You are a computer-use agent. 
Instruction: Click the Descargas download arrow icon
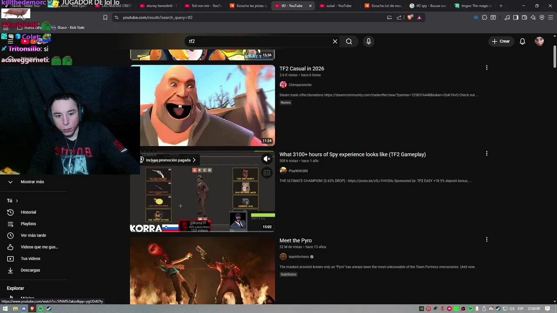10,270
